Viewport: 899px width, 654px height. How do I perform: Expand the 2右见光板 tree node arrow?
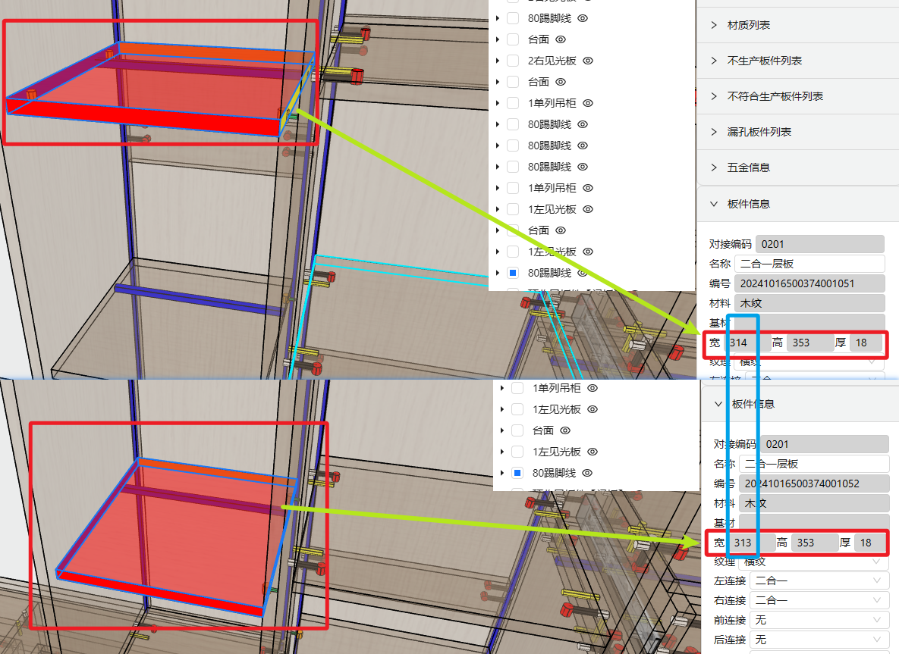(497, 61)
